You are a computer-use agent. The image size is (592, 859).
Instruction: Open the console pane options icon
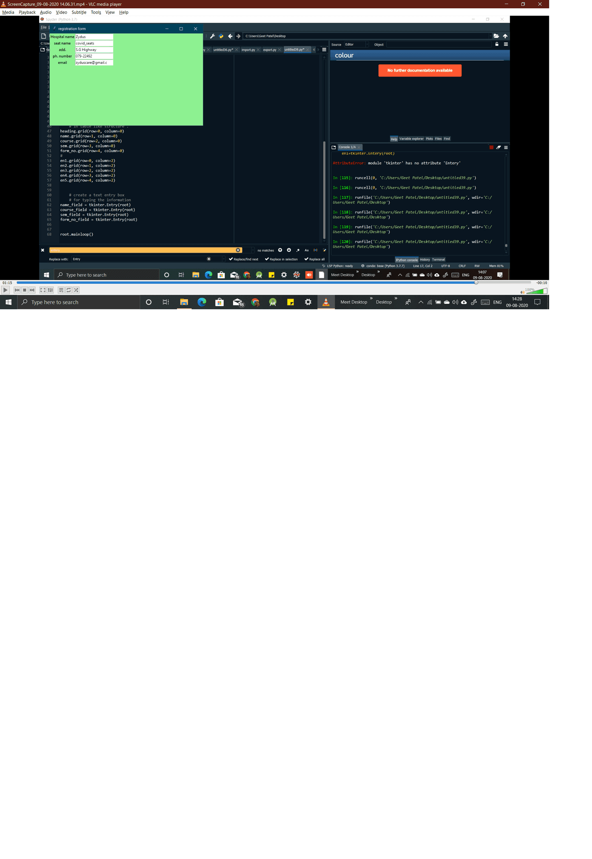[x=506, y=147]
